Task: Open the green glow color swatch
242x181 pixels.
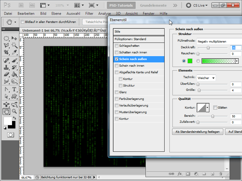Action: (x=190, y=61)
